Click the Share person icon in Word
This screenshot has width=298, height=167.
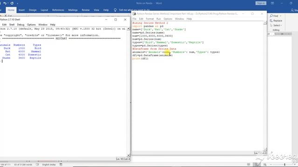click(292, 10)
